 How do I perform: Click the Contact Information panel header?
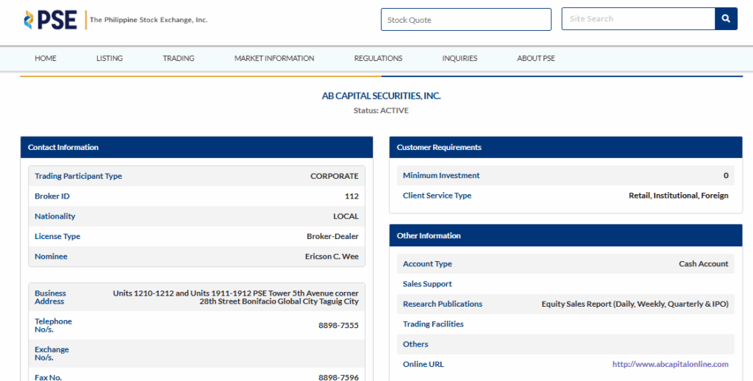[197, 148]
